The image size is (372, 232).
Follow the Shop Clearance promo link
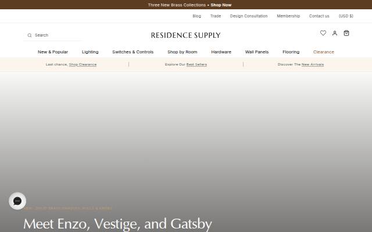coord(83,64)
